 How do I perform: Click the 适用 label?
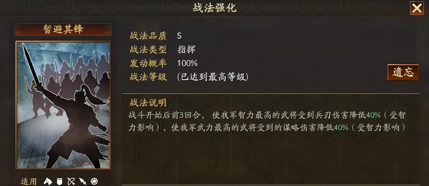29,181
